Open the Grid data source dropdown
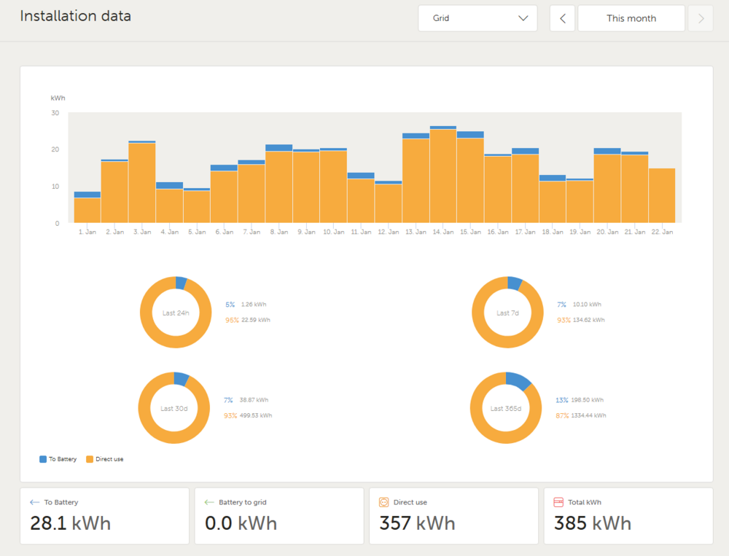 477,18
